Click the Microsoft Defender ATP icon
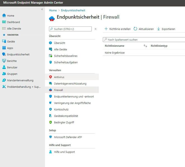This screenshot has height=167, width=185. 50,137
